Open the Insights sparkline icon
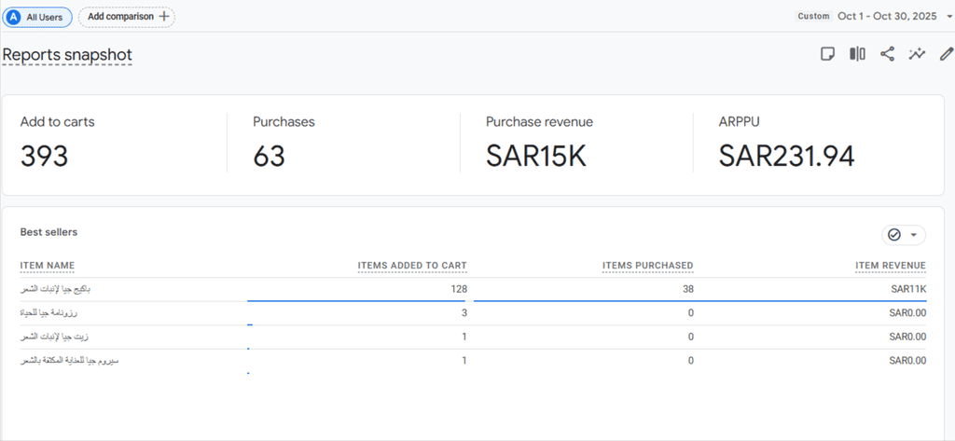 [x=917, y=54]
